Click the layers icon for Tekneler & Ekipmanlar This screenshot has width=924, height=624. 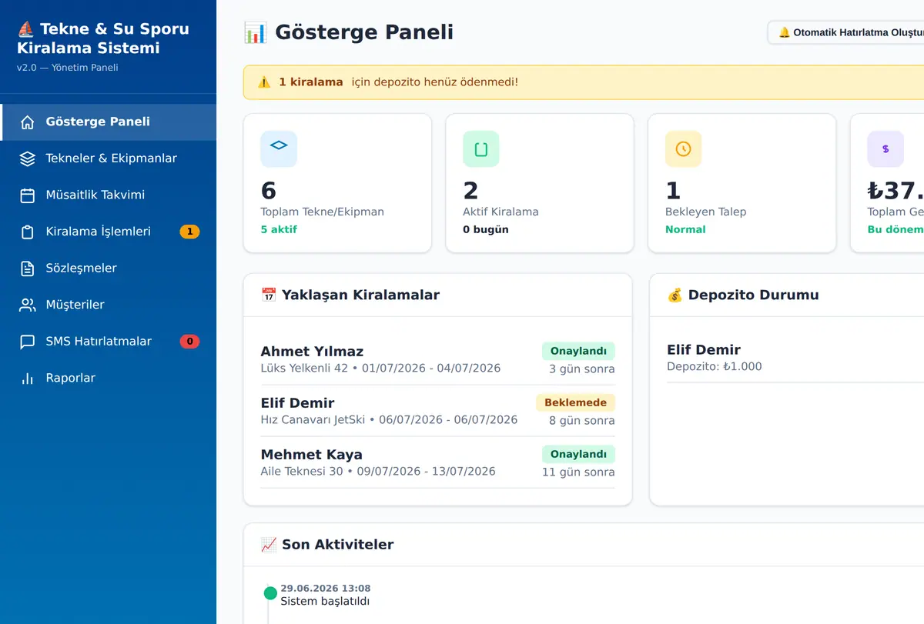pos(28,159)
